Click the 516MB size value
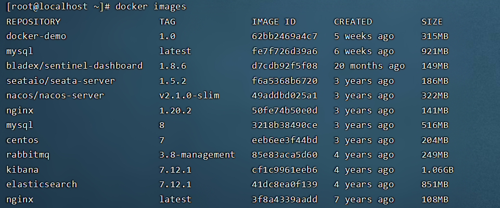The width and height of the screenshot is (500, 208). pos(435,125)
